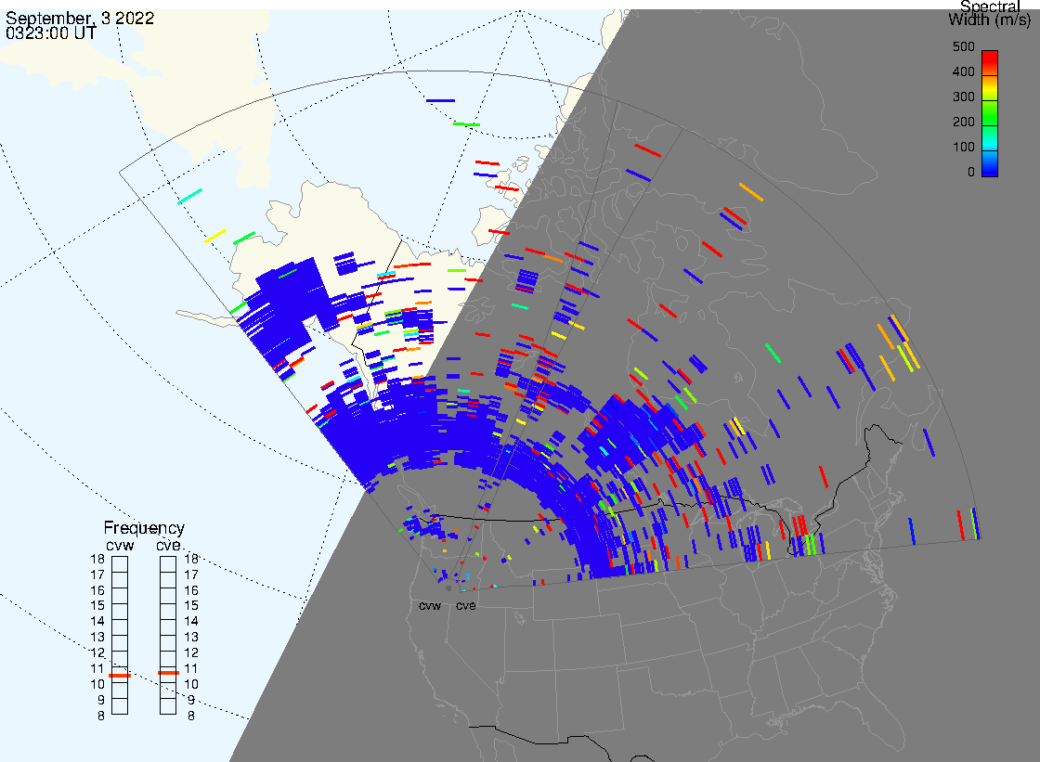Click the '16' label on the cve frequency scale
Image resolution: width=1040 pixels, height=762 pixels.
191,590
